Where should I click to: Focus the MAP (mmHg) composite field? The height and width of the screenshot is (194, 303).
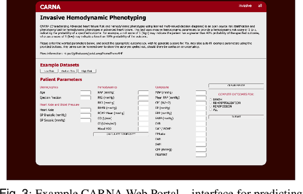(x=201, y=93)
